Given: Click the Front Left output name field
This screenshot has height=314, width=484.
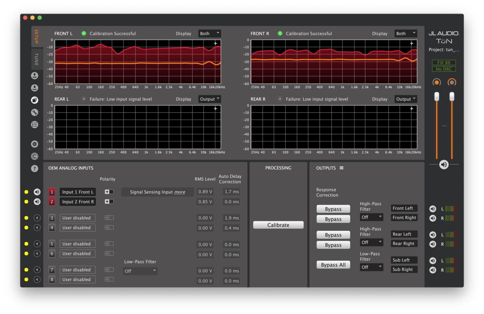Looking at the screenshot, I should point(404,208).
